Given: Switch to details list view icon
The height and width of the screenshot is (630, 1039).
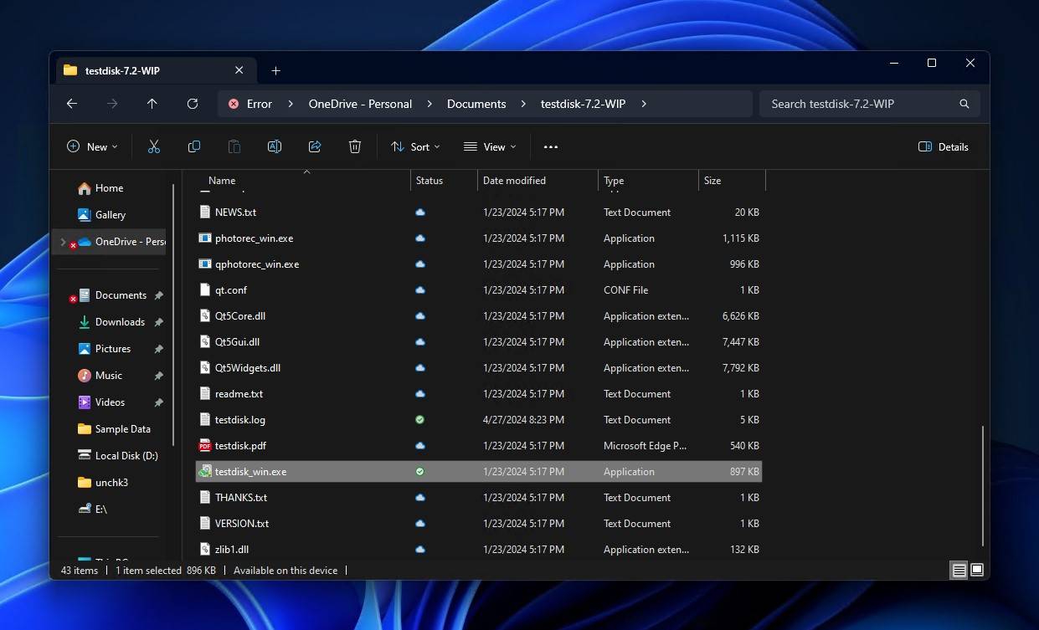Looking at the screenshot, I should tap(959, 571).
